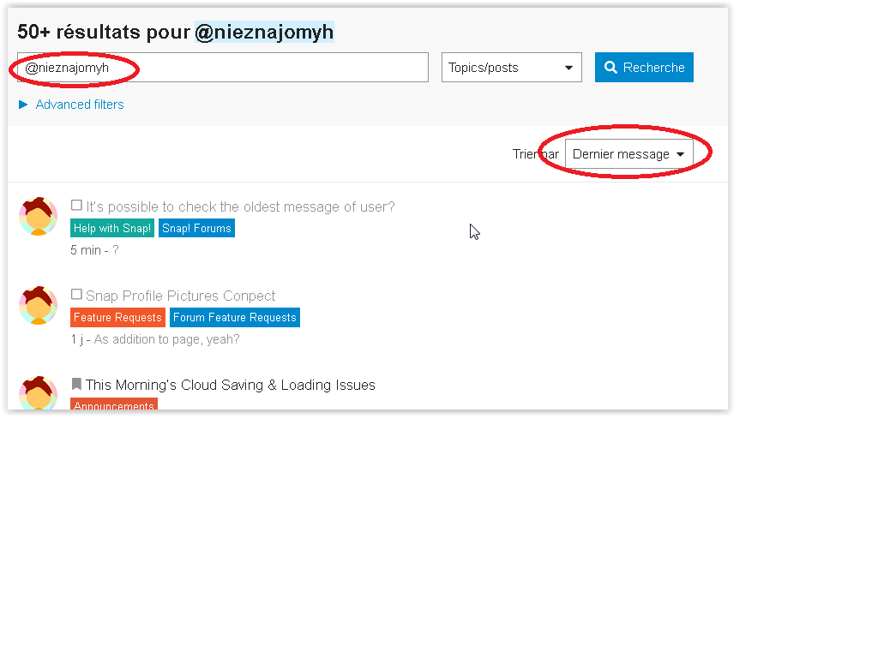Select the orange "Feature Requests" category badge
Image resolution: width=878 pixels, height=658 pixels.
tap(117, 317)
